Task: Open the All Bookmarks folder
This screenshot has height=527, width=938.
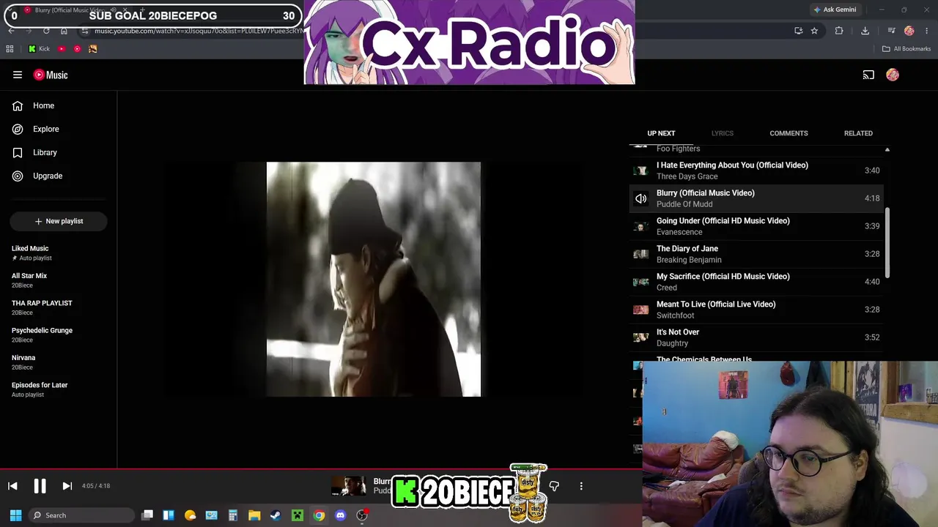Action: tap(906, 49)
